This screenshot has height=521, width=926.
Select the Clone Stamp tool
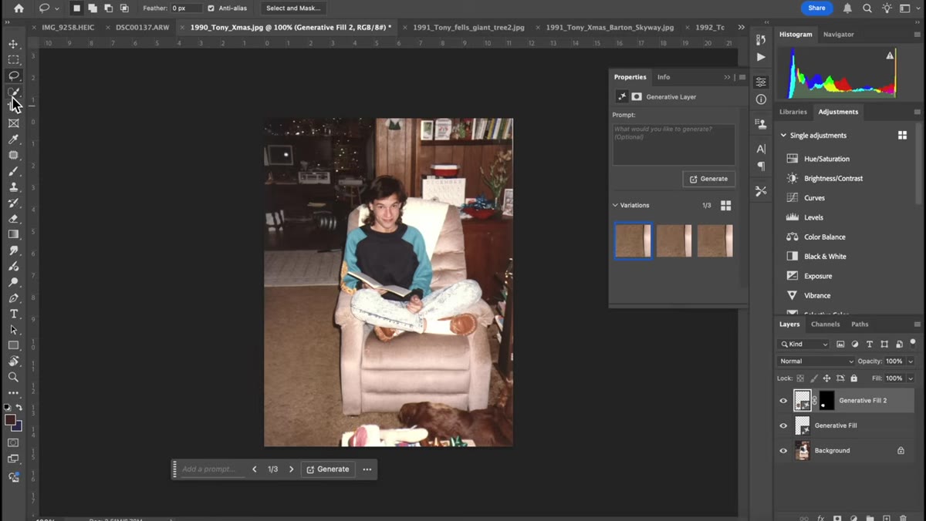[13, 187]
